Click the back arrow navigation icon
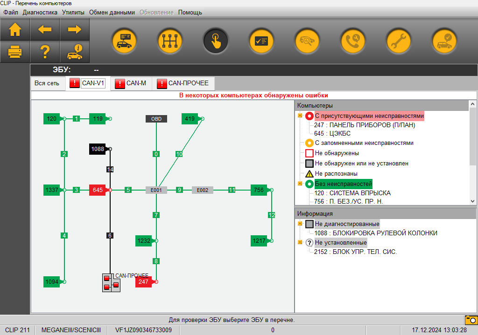Viewport: 478px width, 335px height. [45, 29]
